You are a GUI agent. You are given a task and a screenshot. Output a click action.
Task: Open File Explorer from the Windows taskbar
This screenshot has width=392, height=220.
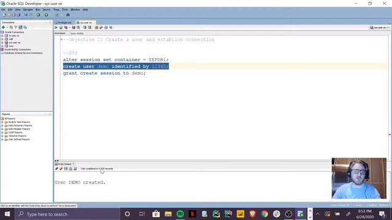[168, 214]
